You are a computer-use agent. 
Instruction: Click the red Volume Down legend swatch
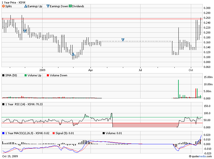coord(47,75)
